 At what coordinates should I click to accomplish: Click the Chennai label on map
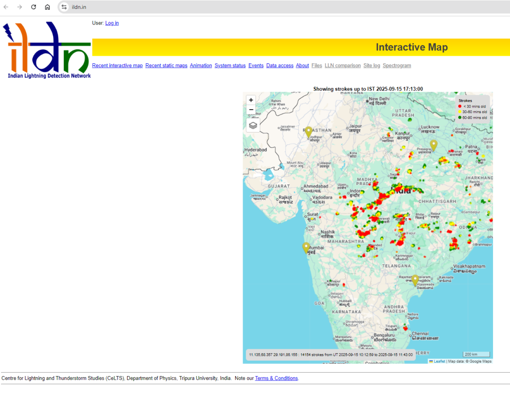425,336
